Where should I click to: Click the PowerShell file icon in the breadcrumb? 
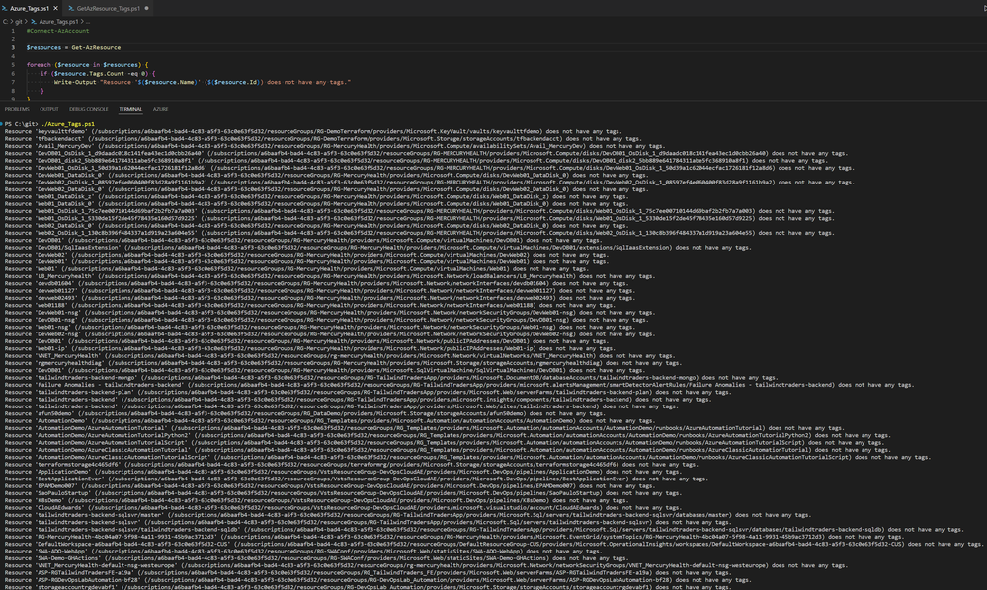(x=34, y=22)
